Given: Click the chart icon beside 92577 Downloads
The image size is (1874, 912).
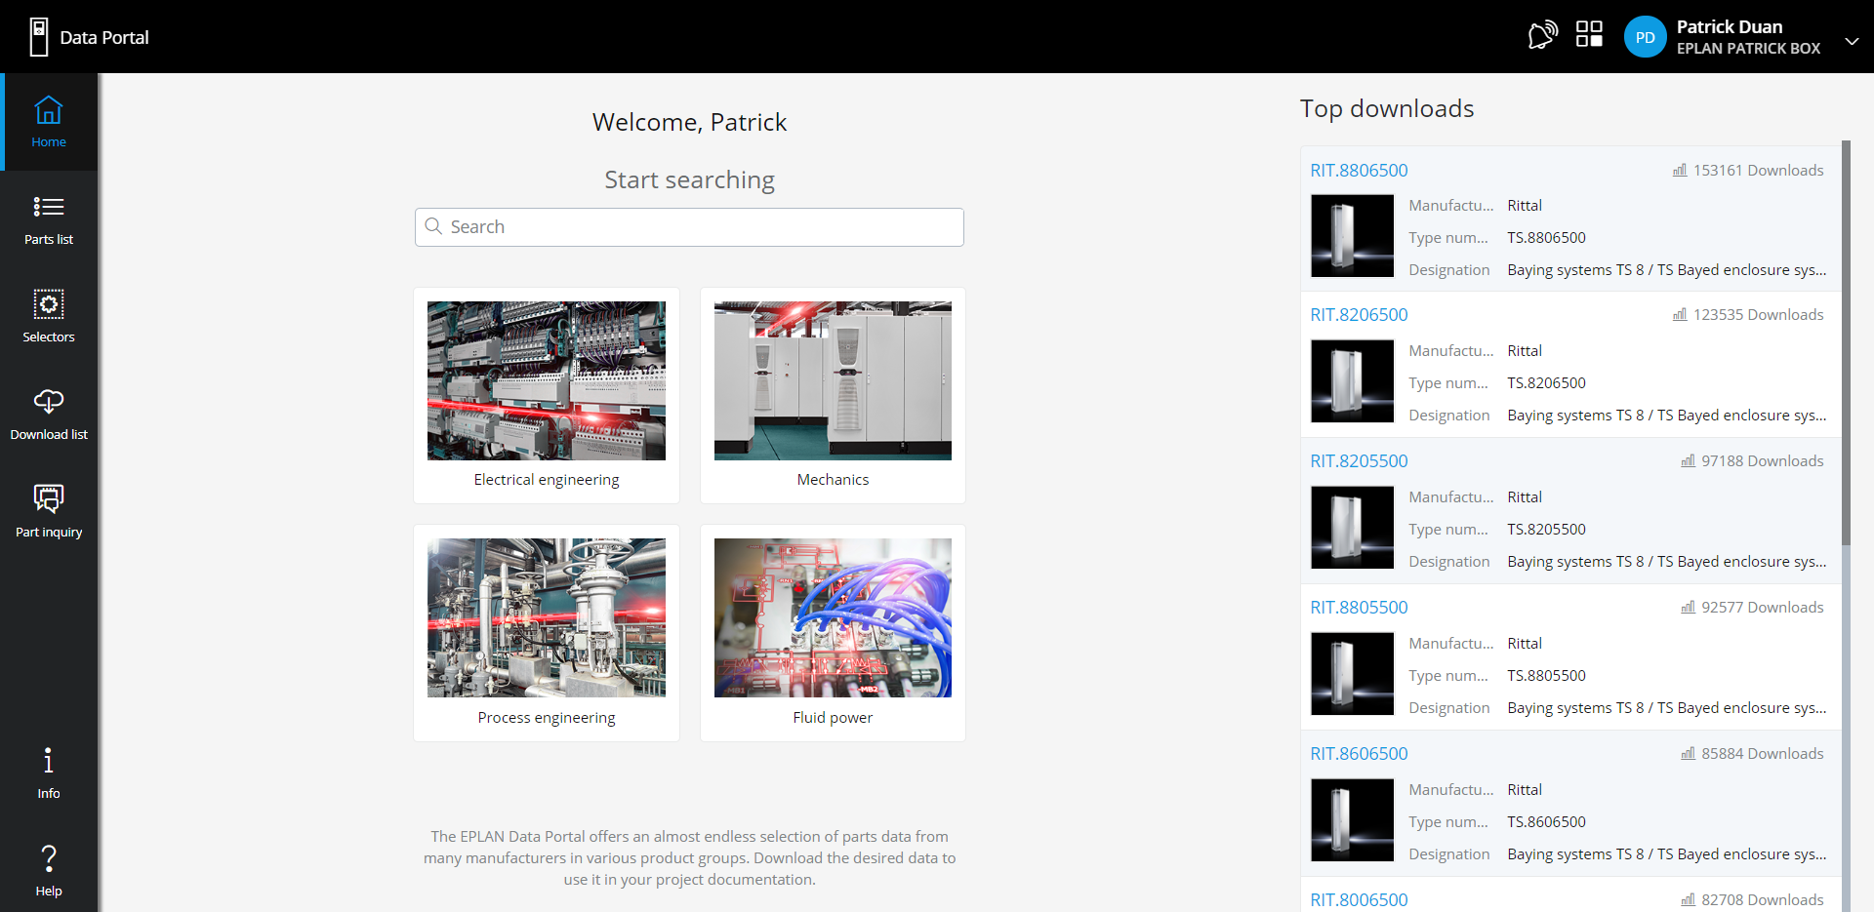Looking at the screenshot, I should point(1688,607).
